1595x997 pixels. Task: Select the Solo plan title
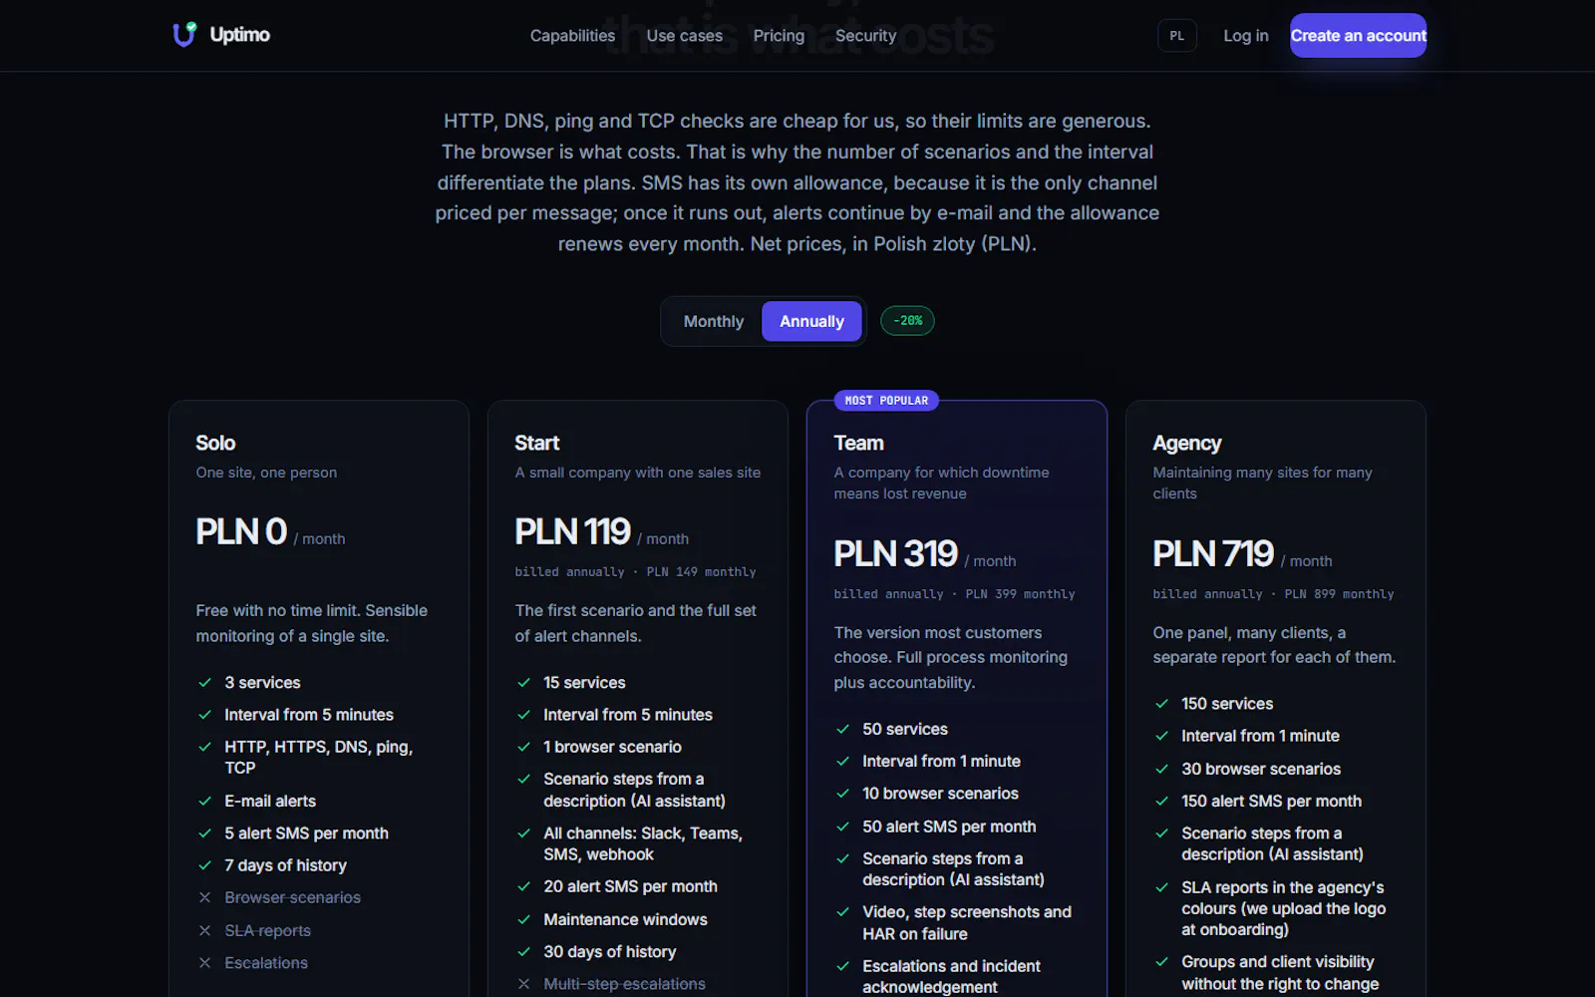point(215,443)
